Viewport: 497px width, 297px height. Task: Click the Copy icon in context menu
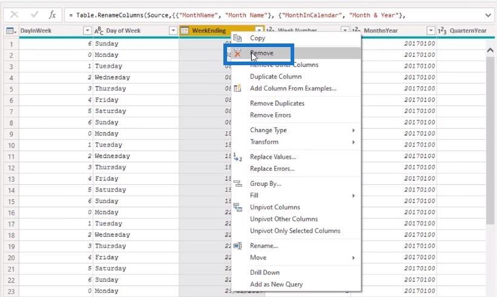237,38
